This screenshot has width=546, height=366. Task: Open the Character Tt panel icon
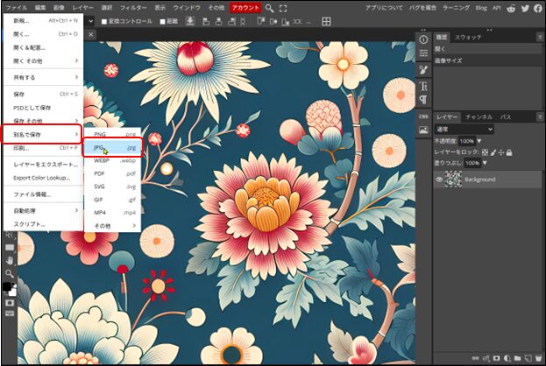pos(423,86)
